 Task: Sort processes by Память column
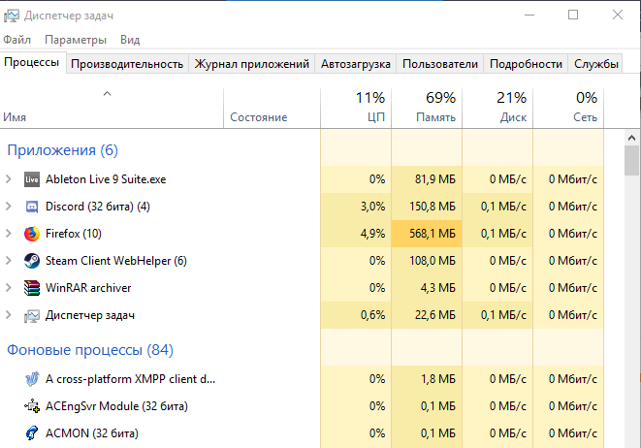point(427,107)
